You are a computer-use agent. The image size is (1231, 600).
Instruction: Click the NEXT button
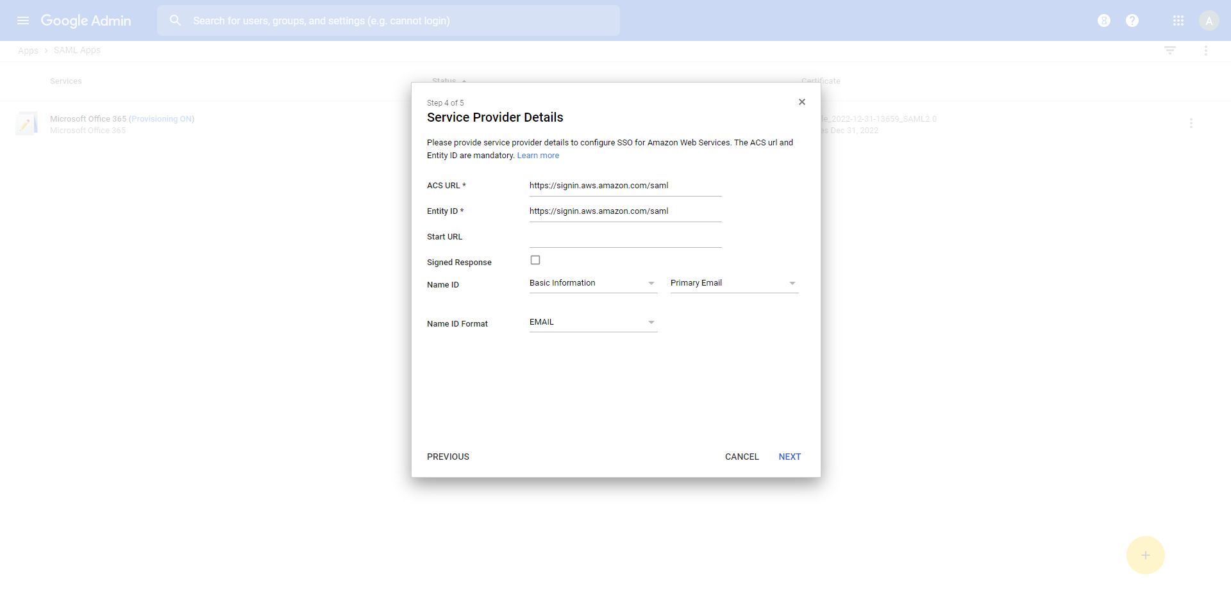point(790,457)
